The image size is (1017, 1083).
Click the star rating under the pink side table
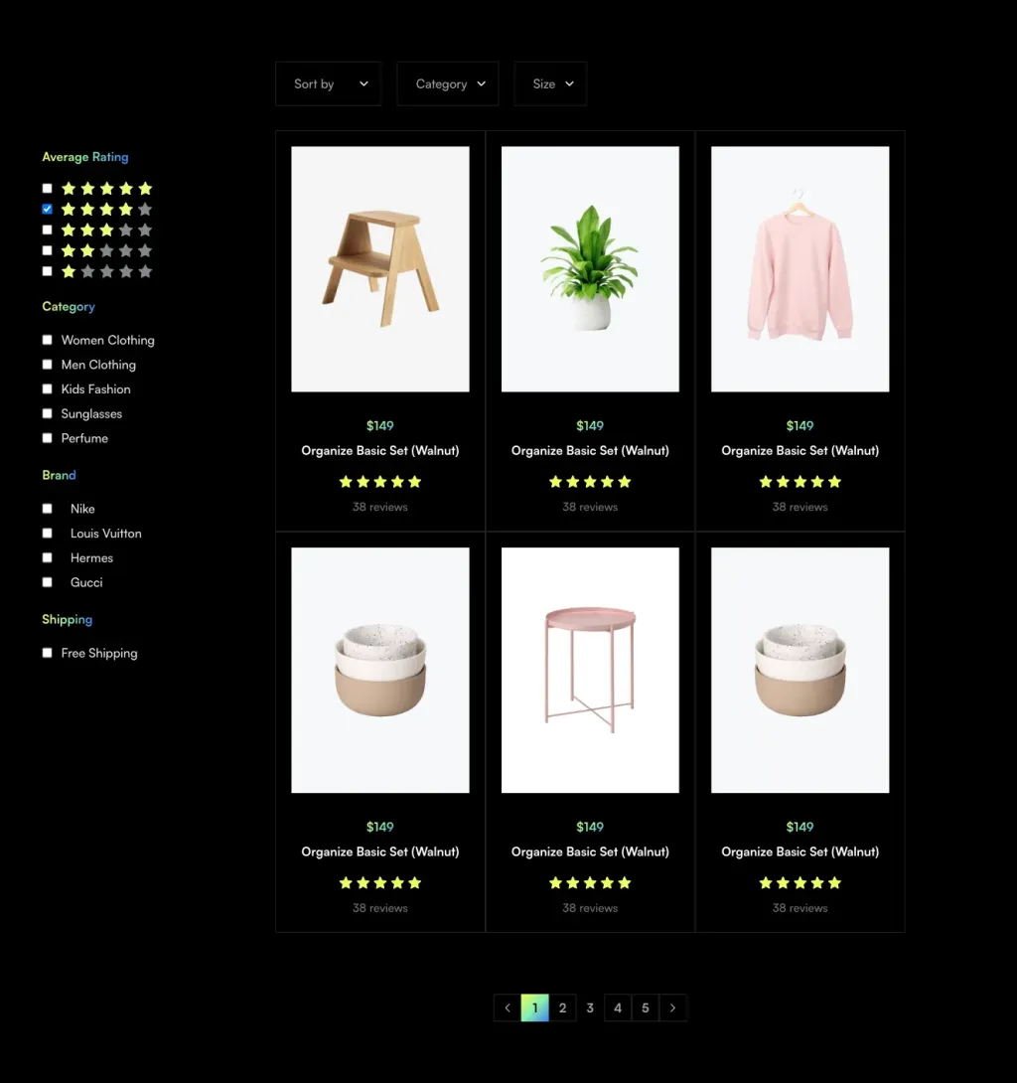pyautogui.click(x=590, y=883)
